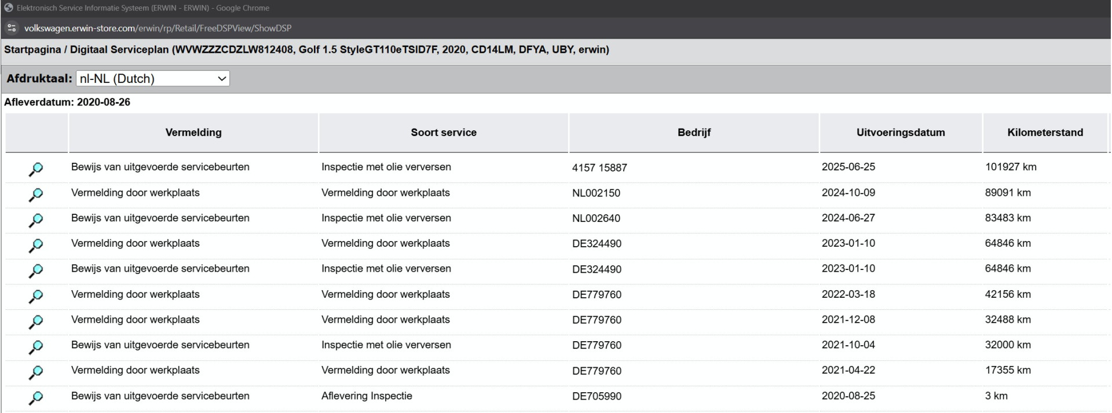Click the 42156 km mileage cell

point(1008,294)
